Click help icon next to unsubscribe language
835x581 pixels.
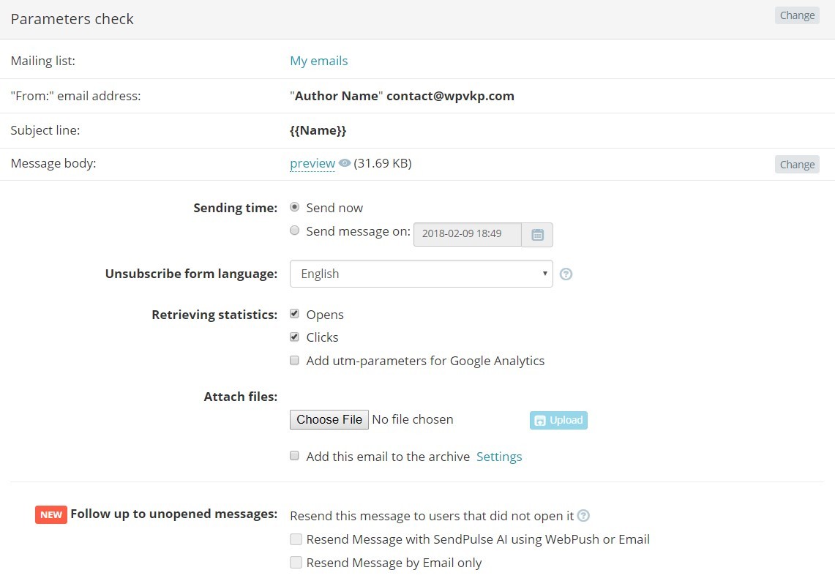[566, 274]
